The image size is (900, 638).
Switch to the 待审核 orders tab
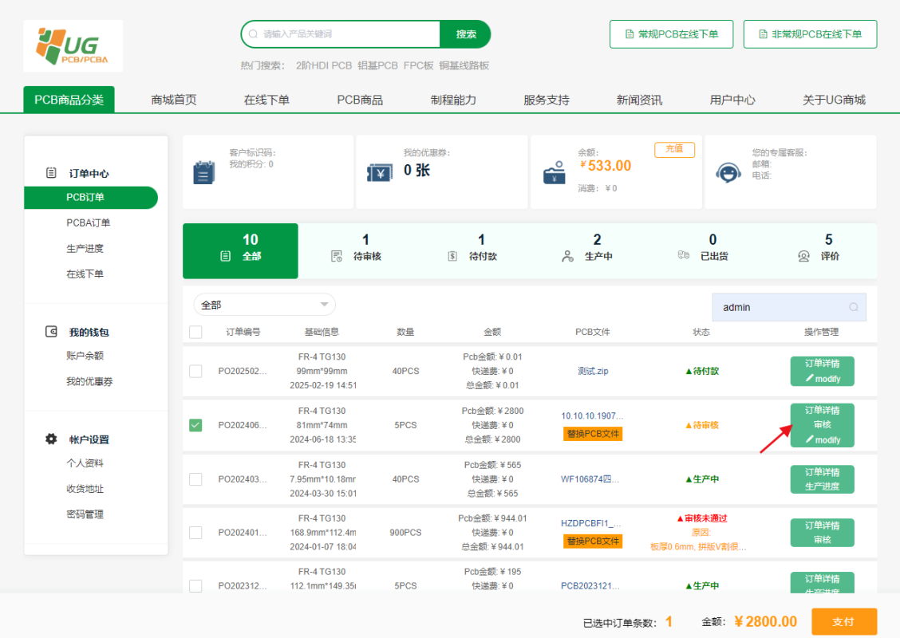(x=357, y=250)
